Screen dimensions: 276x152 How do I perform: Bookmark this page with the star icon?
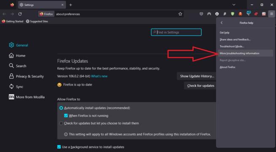(x=180, y=14)
